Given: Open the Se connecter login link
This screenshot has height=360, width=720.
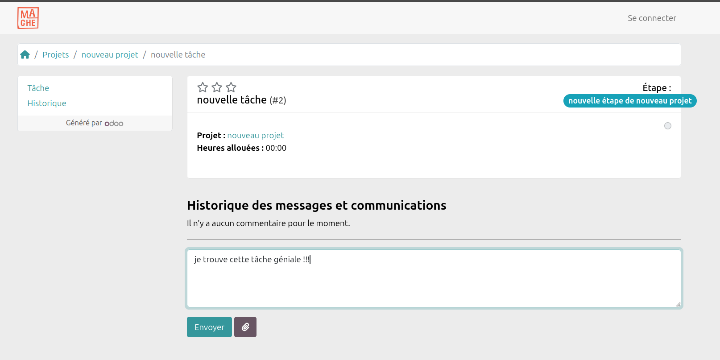Looking at the screenshot, I should [651, 18].
